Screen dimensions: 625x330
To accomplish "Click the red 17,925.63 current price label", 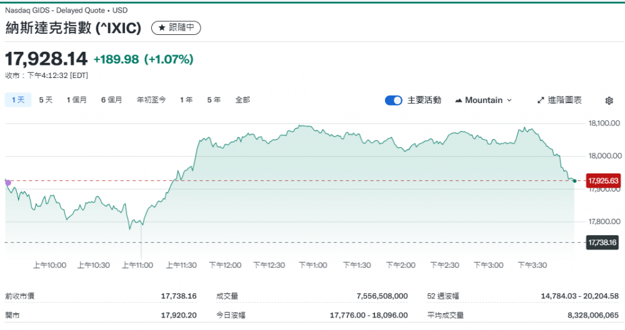I will point(603,181).
